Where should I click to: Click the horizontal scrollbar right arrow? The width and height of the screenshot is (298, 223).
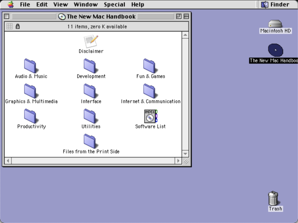click(x=178, y=161)
